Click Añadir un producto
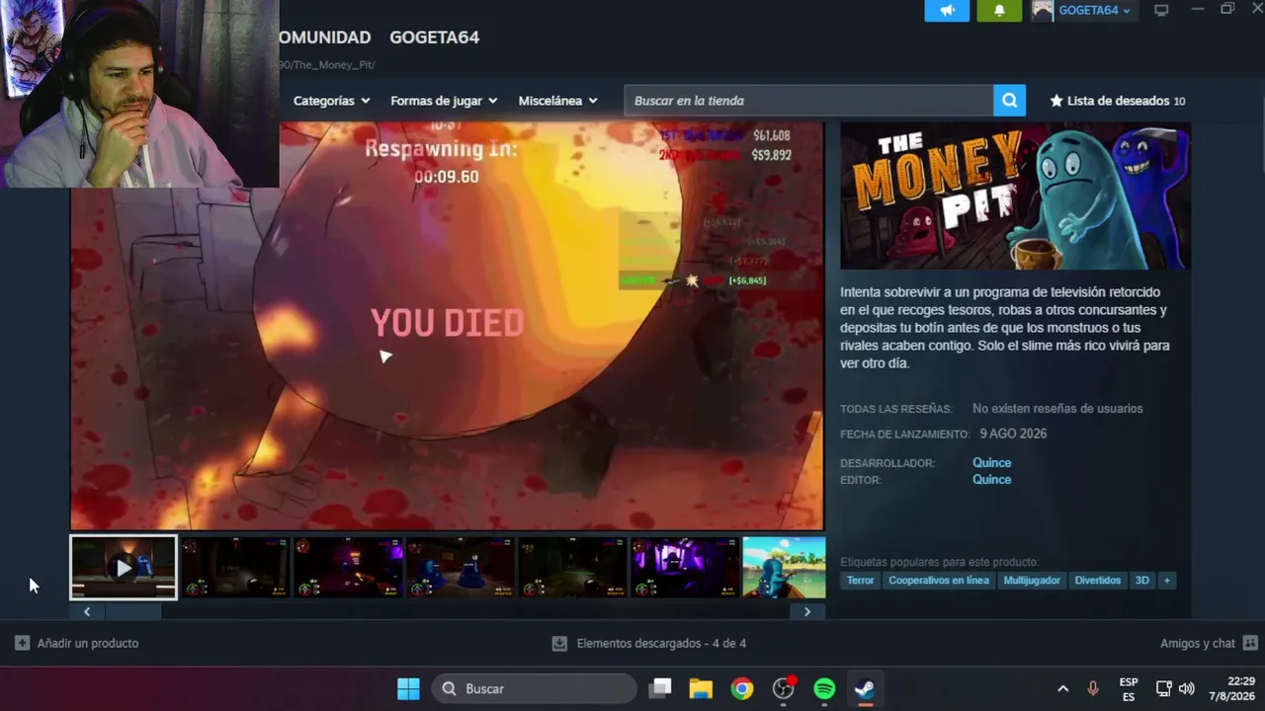 [x=88, y=643]
